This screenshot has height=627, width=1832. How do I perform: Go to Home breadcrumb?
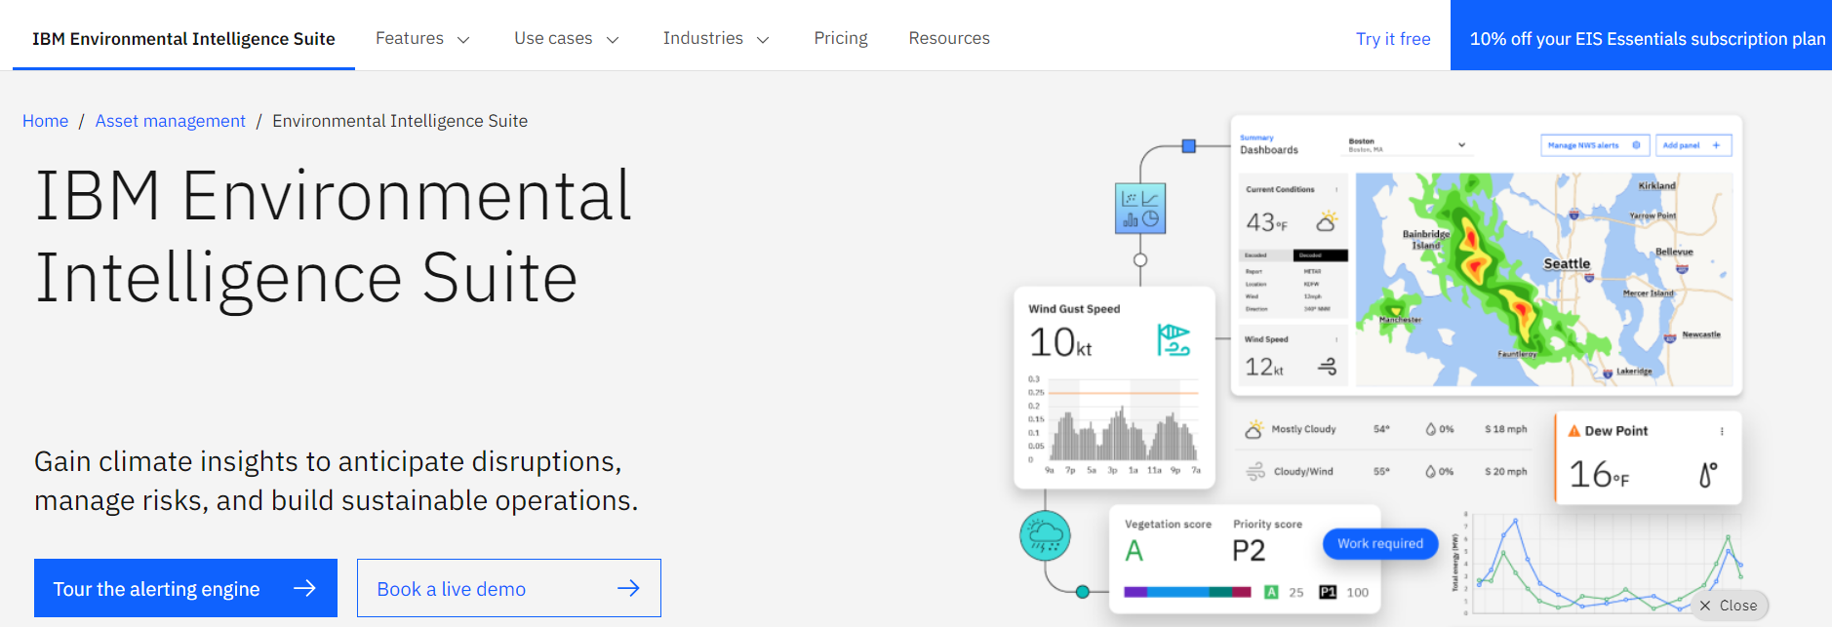tap(45, 121)
